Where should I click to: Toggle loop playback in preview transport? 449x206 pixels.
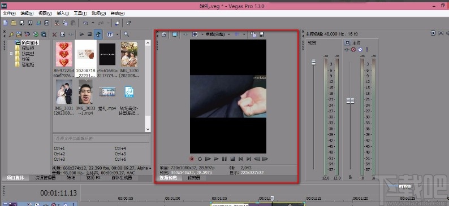tap(200, 159)
